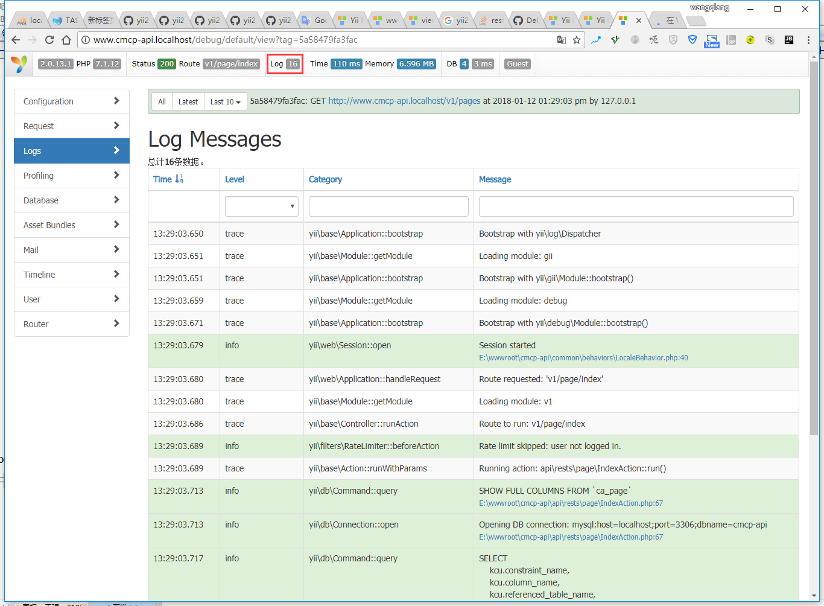Click the Category filter input field
Viewport: 824px width, 606px height.
pos(388,206)
